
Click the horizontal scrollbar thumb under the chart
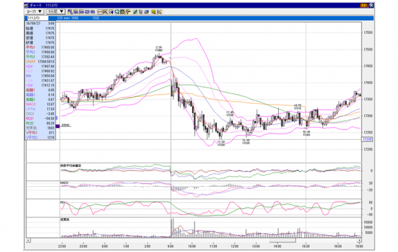(x=283, y=240)
